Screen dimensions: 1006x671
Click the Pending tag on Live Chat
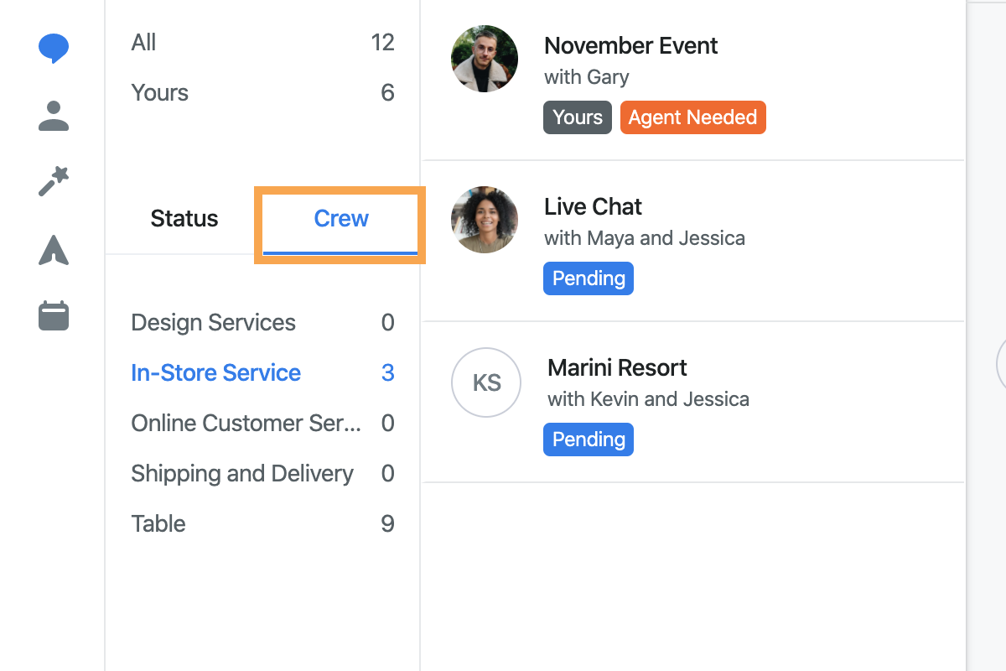tap(589, 278)
